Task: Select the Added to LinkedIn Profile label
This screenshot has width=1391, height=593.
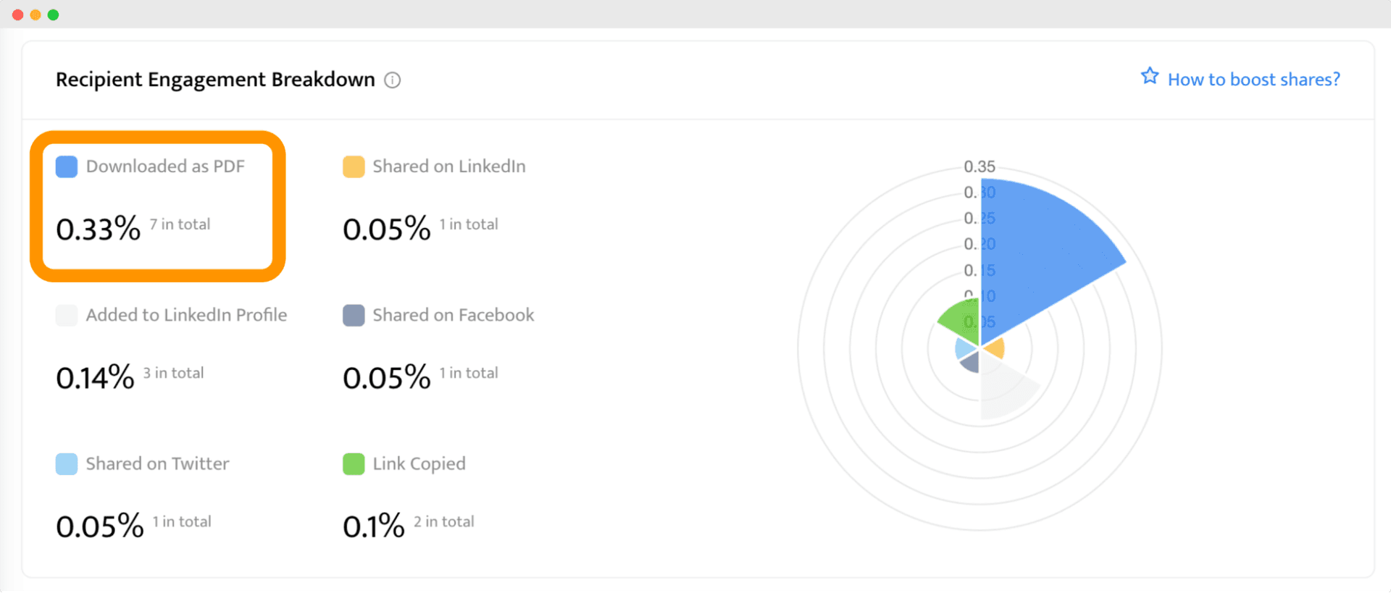Action: click(x=186, y=315)
